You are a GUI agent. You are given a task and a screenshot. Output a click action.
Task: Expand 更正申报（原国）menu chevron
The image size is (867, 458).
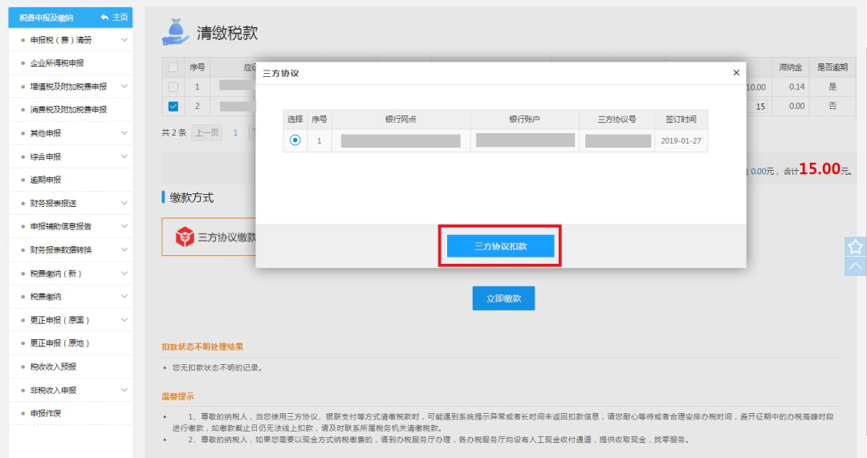pos(124,320)
